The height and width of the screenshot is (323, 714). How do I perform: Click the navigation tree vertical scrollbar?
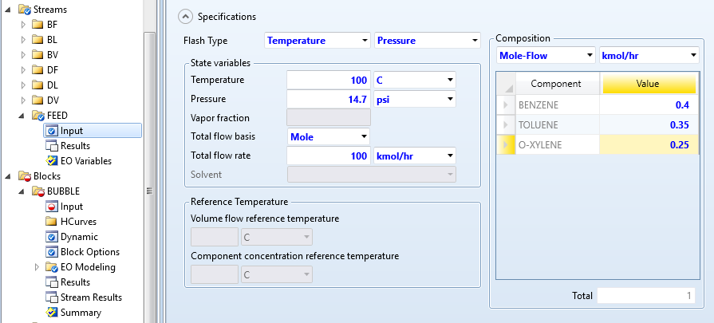pos(149,178)
